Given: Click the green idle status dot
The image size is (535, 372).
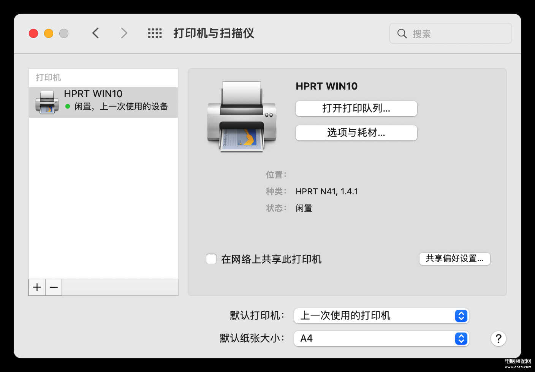Looking at the screenshot, I should 68,107.
